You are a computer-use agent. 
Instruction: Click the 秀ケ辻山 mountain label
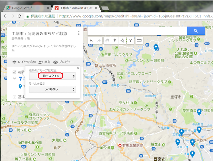126,103
